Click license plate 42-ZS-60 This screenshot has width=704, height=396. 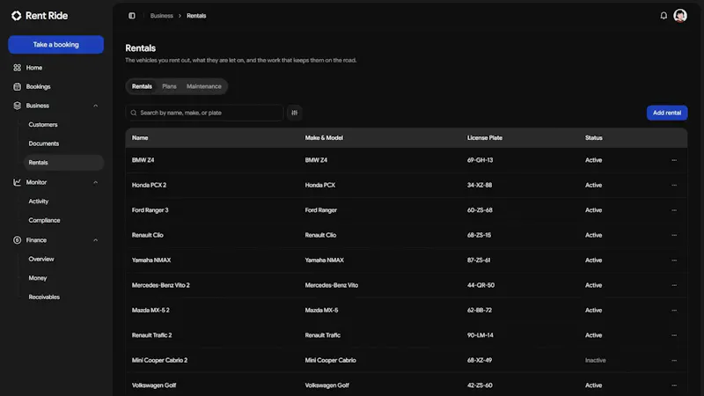[x=480, y=385]
